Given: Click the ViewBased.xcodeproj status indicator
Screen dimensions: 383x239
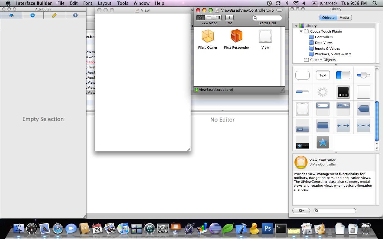Looking at the screenshot, I should (x=197, y=90).
